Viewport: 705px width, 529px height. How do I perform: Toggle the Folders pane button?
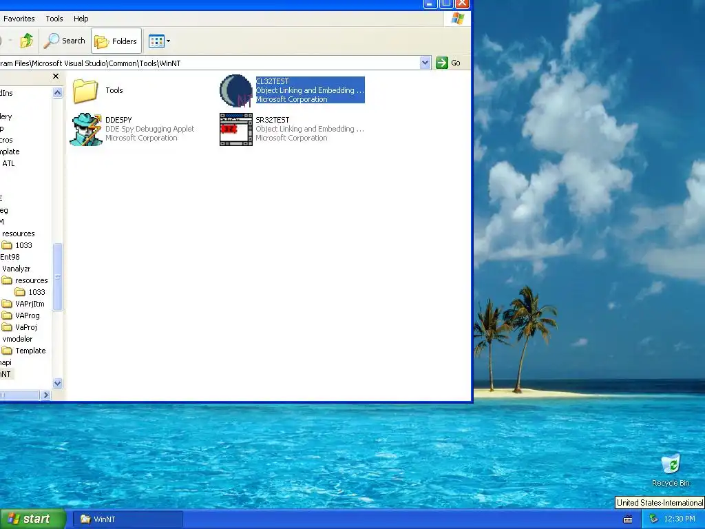click(x=116, y=41)
